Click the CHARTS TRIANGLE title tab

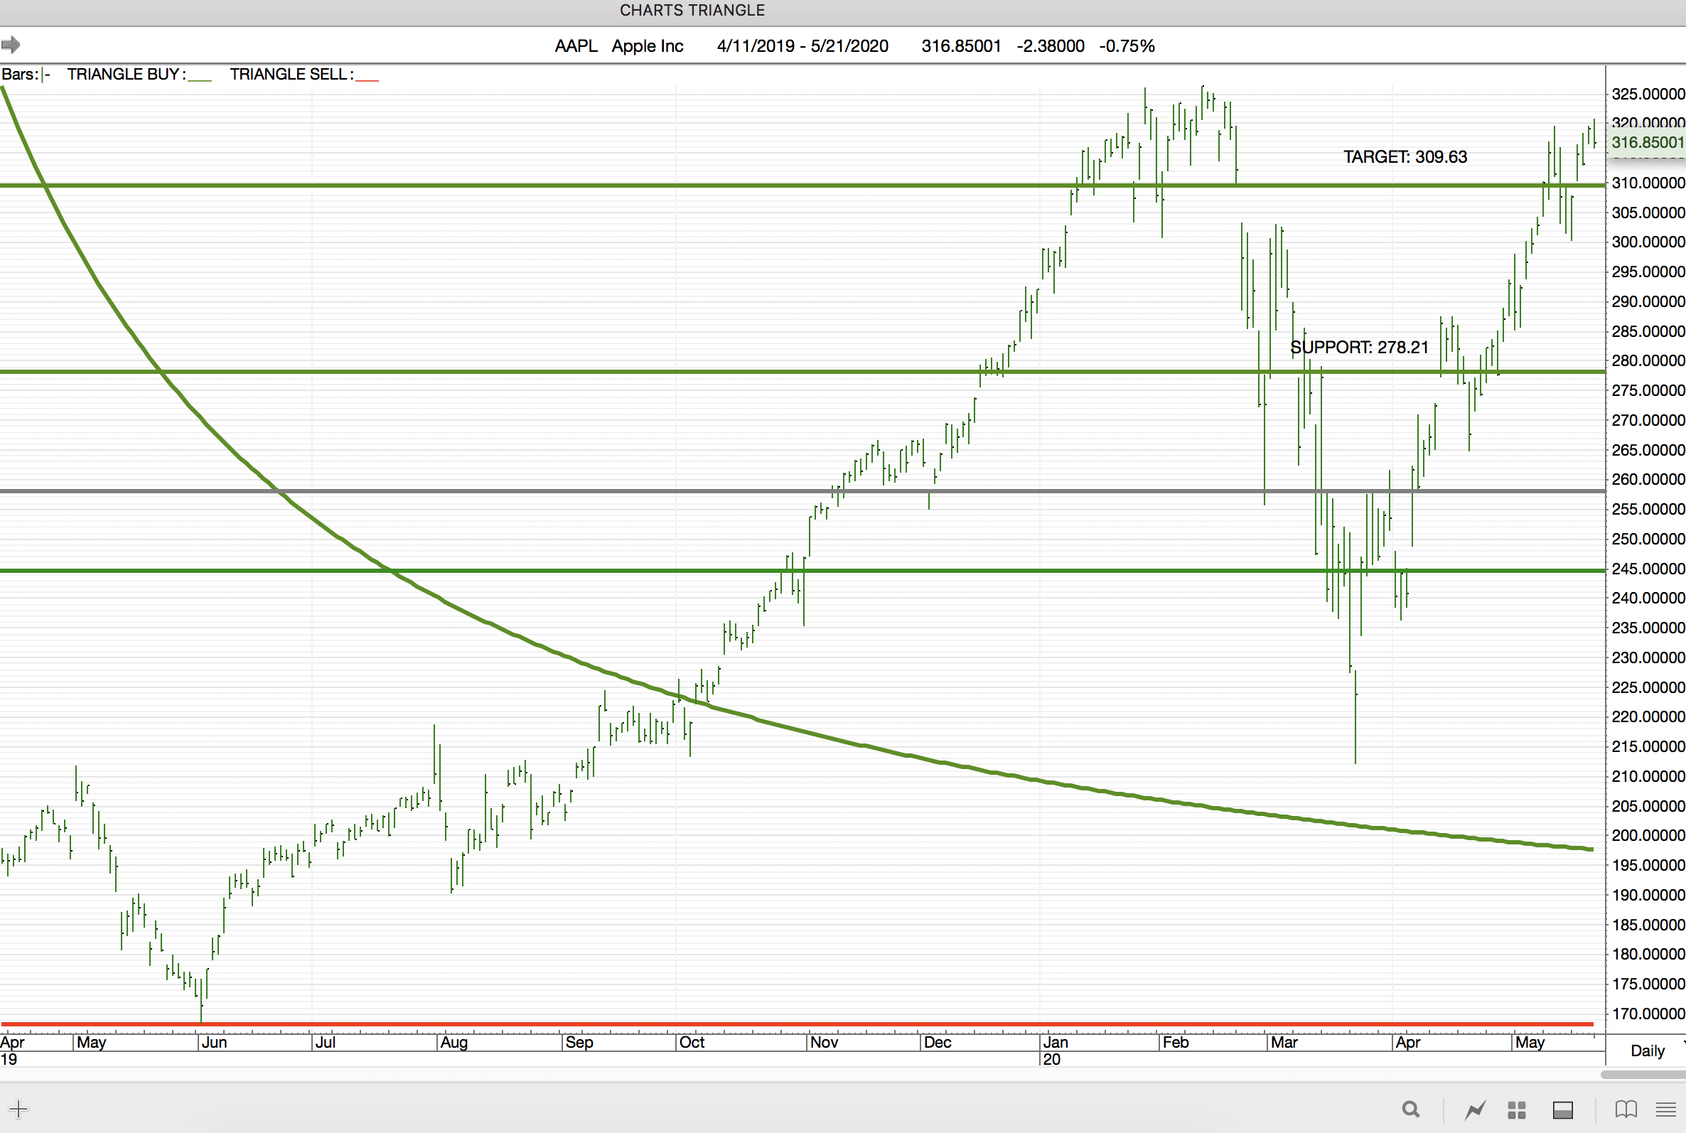(692, 10)
